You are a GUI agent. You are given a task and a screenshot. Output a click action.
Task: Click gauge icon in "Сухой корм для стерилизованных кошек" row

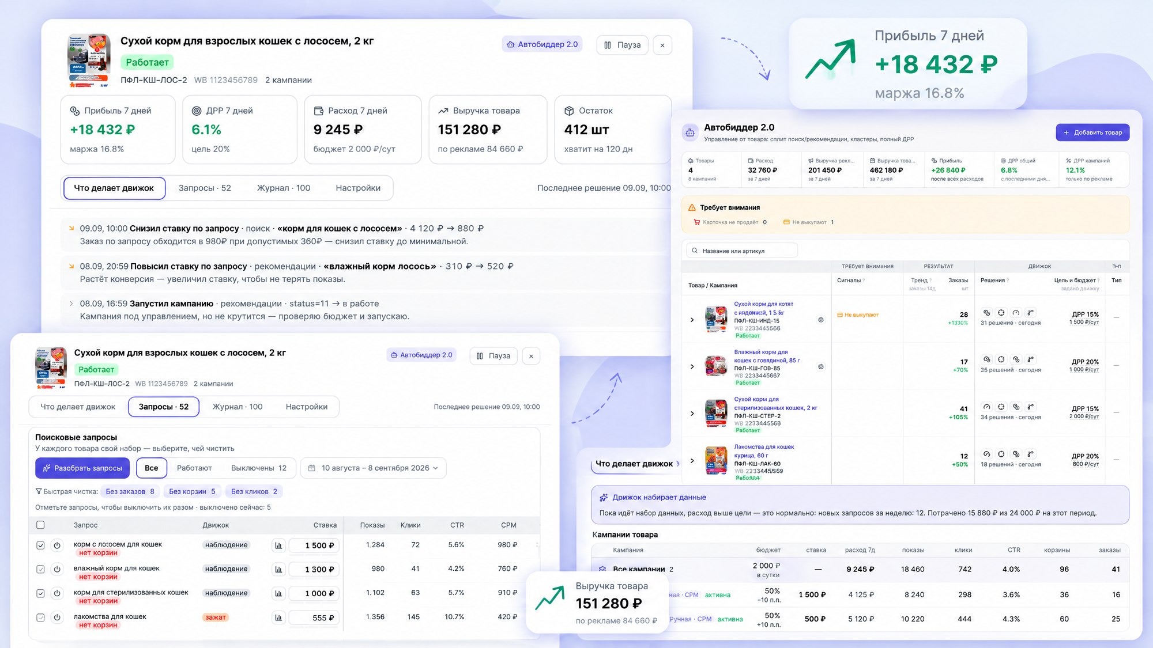tap(986, 407)
